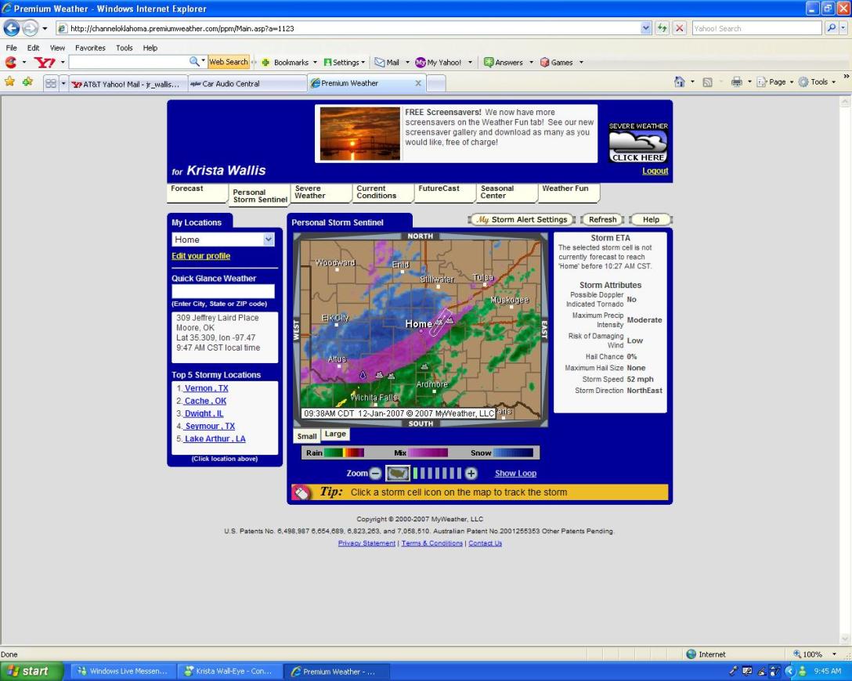The image size is (852, 681).
Task: Click the Yahoo search magnifier icon at top right
Action: (x=831, y=28)
